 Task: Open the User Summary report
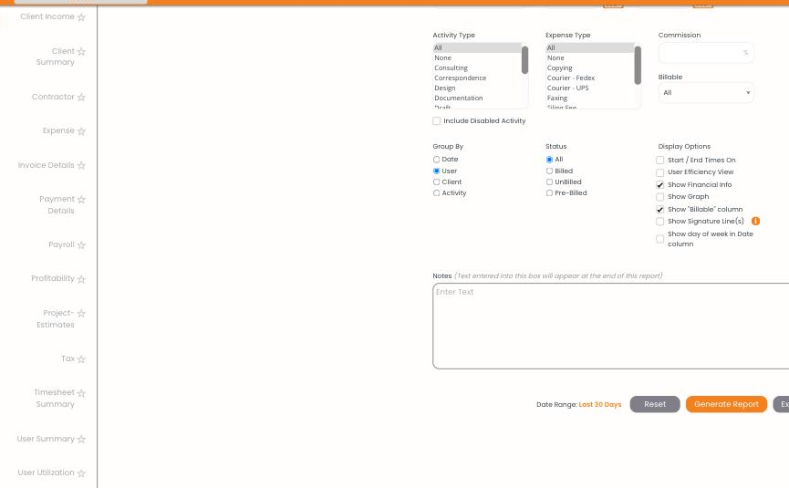(46, 439)
